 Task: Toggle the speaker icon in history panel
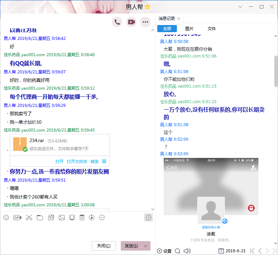tap(187, 251)
